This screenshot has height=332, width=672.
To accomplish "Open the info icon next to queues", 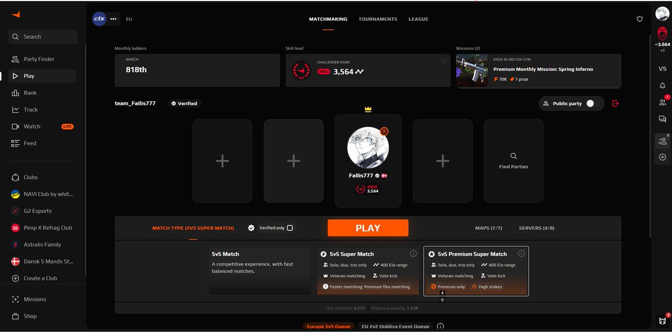I will [x=440, y=326].
